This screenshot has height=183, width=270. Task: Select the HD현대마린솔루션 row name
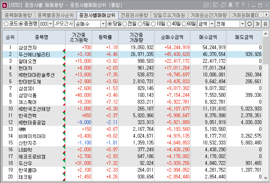pos(37,75)
